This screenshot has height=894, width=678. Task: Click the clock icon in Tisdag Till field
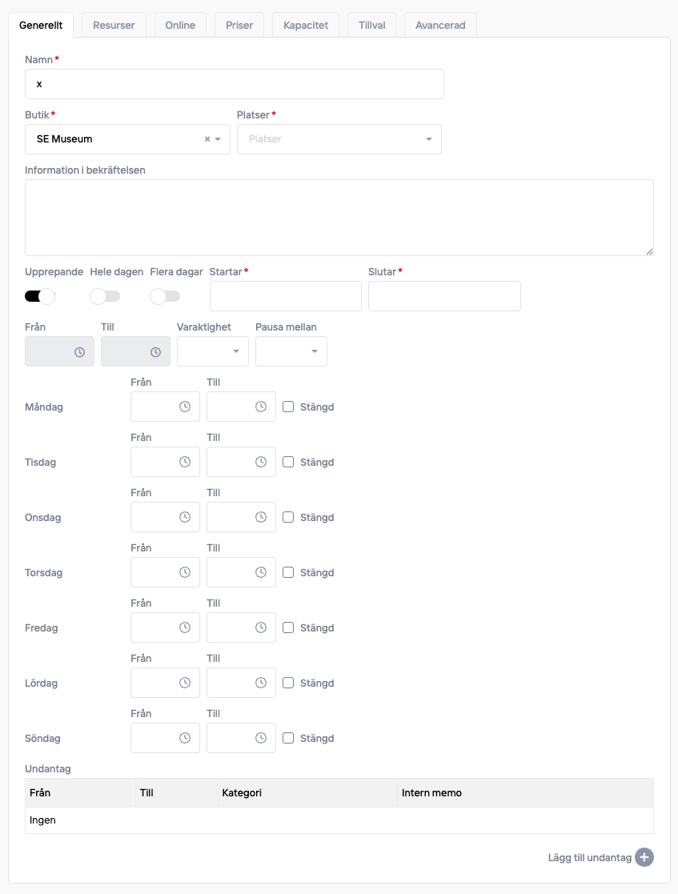click(x=261, y=462)
